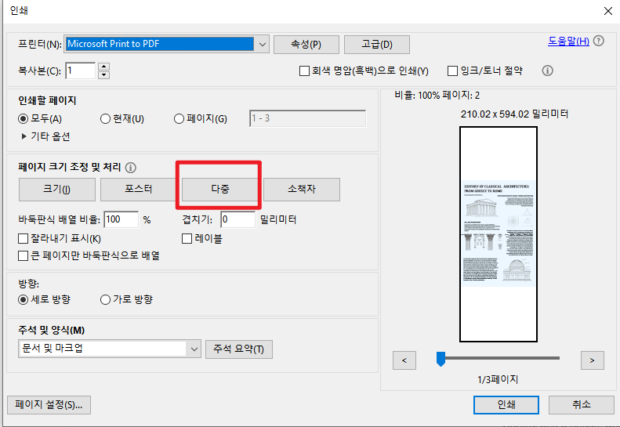Screen dimensions: 620x427
Task: Open the printer dropdown Microsoft Print to PDF
Action: 166,44
